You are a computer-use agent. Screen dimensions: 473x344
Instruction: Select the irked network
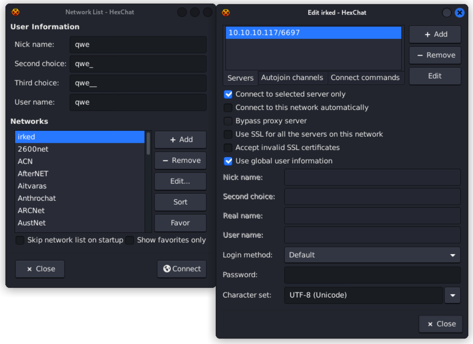point(80,137)
